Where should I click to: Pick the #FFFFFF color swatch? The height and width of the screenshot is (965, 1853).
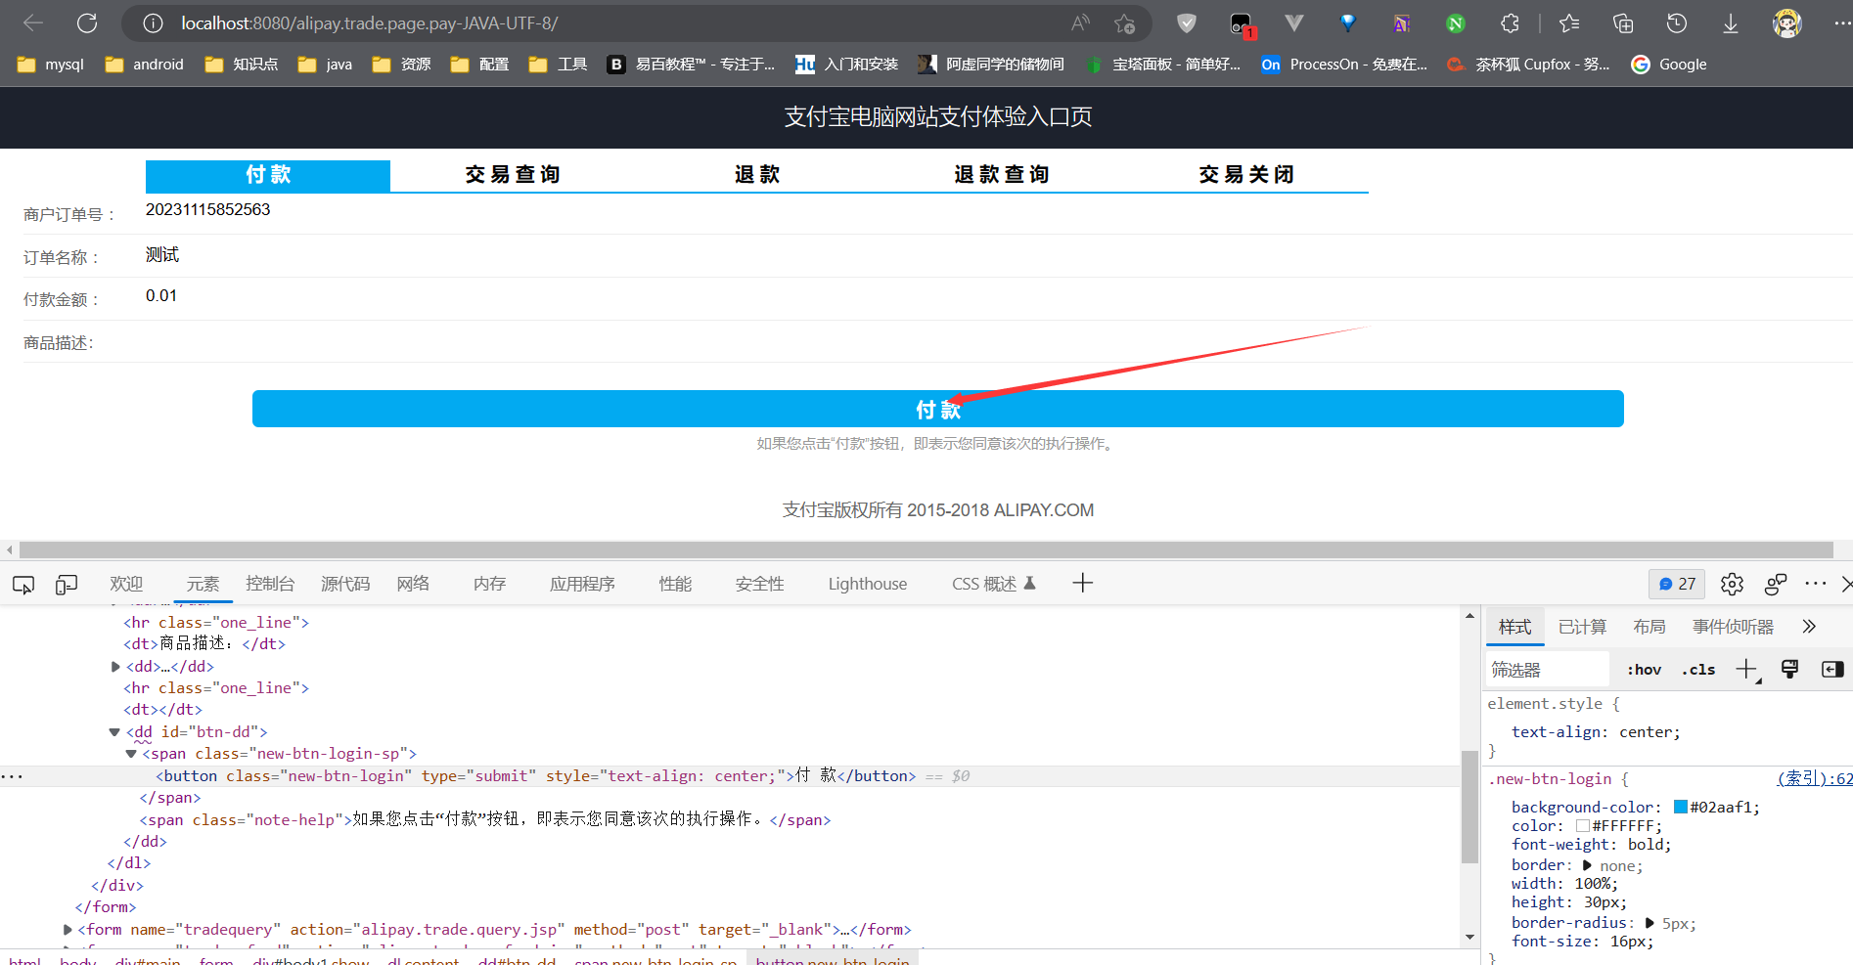[x=1583, y=826]
